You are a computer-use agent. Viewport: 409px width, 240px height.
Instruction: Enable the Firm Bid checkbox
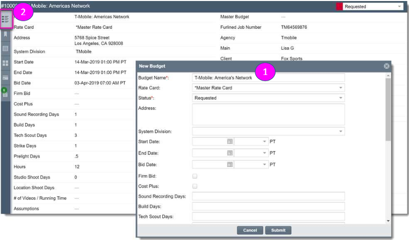click(195, 176)
